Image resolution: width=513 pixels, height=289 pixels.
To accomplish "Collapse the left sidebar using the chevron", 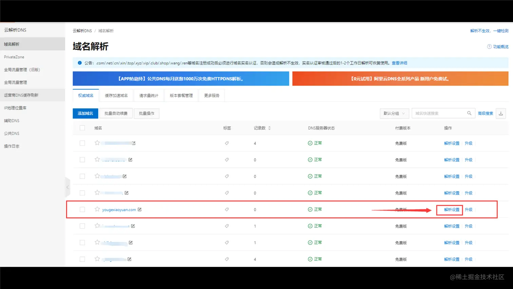I will [67, 187].
